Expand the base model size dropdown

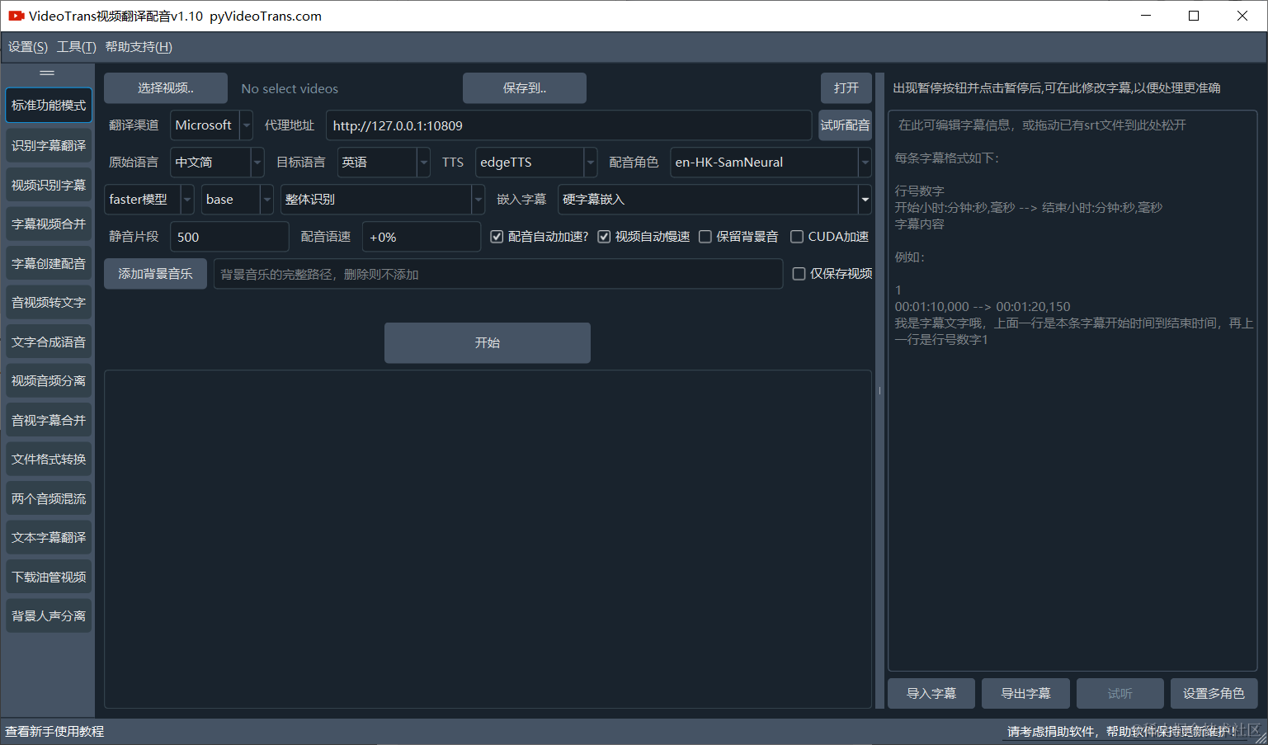coord(238,200)
